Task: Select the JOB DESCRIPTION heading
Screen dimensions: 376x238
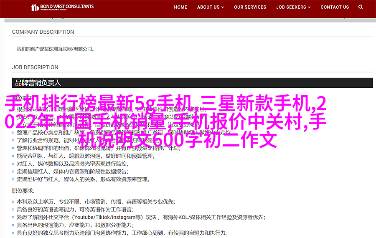Action: click(35, 67)
